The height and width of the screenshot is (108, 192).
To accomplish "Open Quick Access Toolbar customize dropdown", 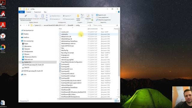I will pyautogui.click(x=28, y=9).
